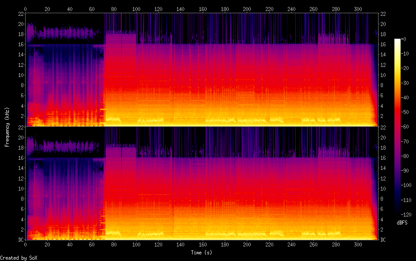The image size is (416, 261).
Task: Click the '40' tick on the bottom time axis
Action: (x=70, y=244)
